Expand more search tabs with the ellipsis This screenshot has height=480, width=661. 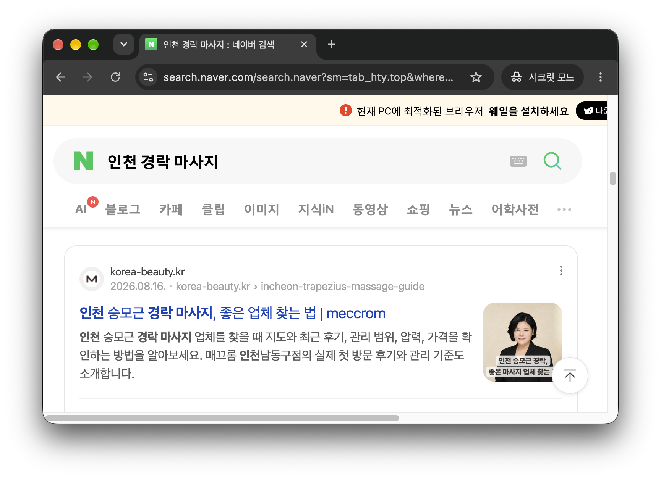[x=564, y=209]
